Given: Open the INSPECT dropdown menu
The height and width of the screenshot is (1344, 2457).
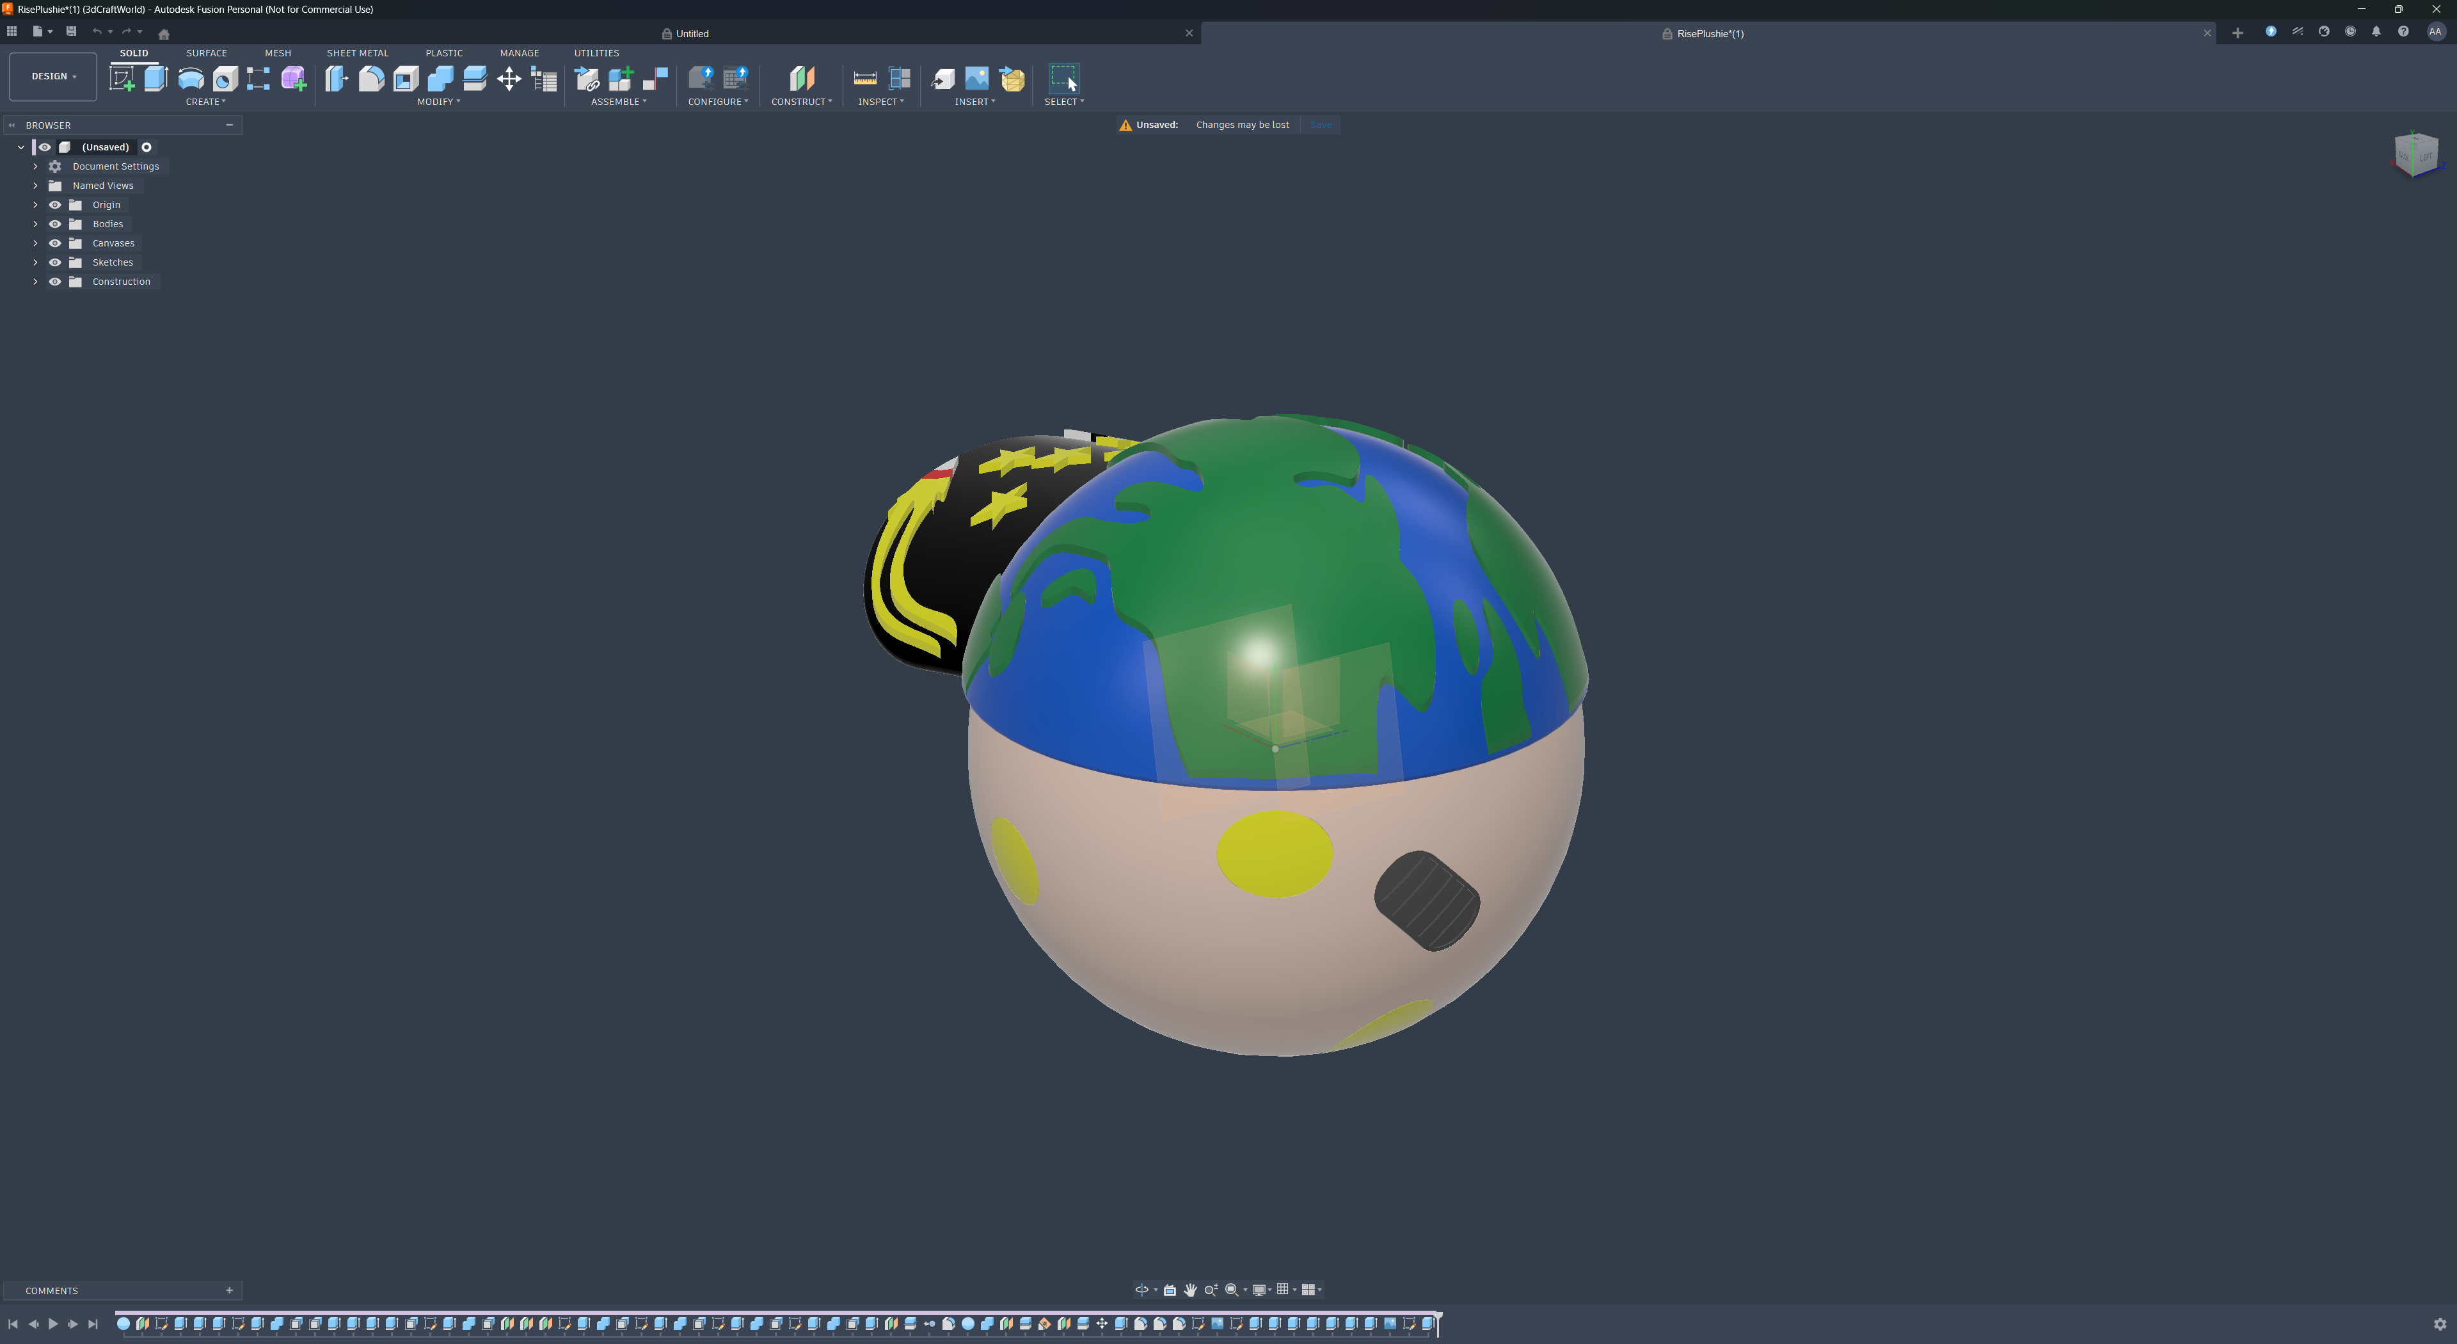Looking at the screenshot, I should [x=880, y=102].
